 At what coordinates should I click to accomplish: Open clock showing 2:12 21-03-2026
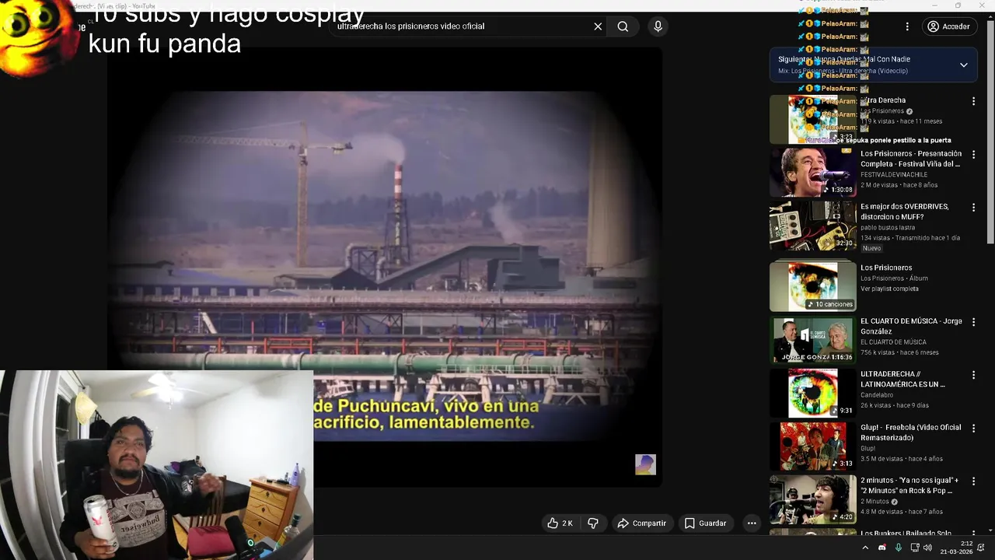pyautogui.click(x=956, y=548)
